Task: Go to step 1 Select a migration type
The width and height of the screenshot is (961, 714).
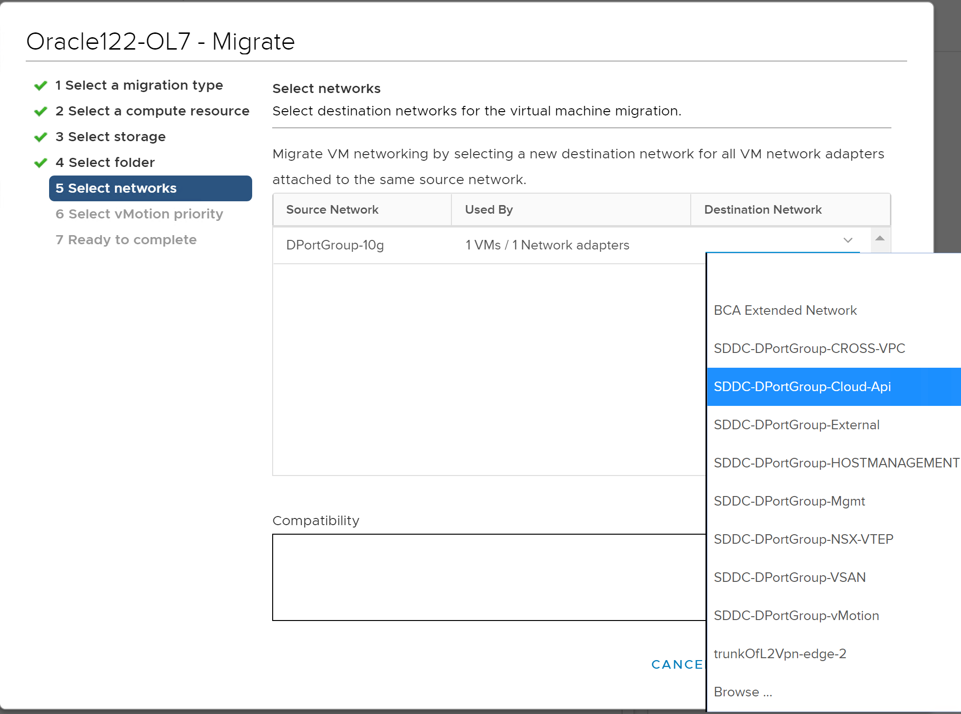Action: 139,85
